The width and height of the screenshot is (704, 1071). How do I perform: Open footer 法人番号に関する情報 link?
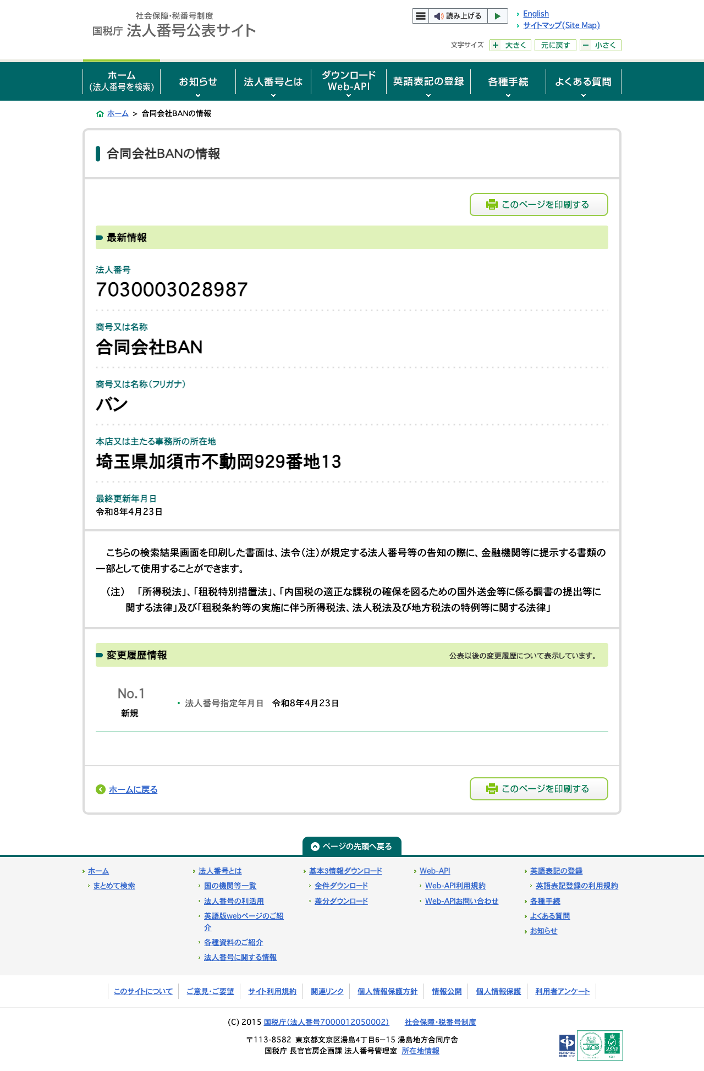240,957
